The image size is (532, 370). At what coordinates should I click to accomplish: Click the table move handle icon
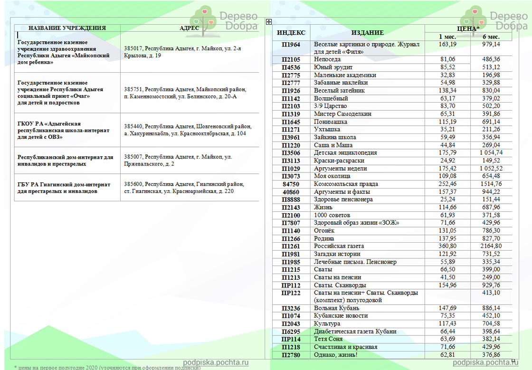[269, 22]
